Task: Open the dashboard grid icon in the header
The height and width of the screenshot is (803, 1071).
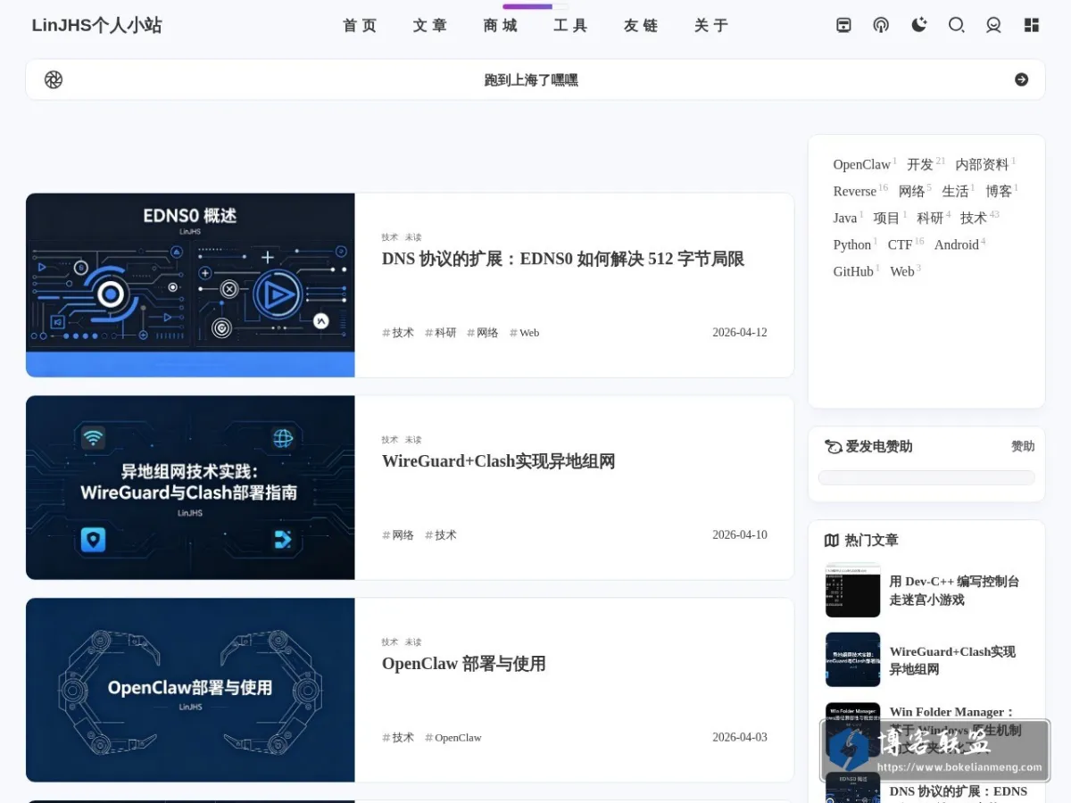Action: (1032, 25)
